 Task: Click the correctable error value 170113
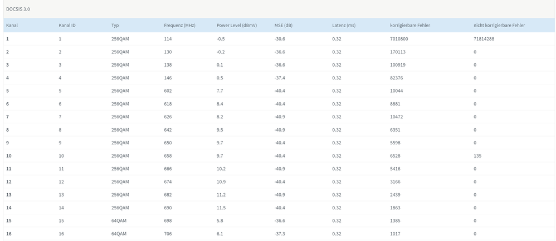point(398,52)
